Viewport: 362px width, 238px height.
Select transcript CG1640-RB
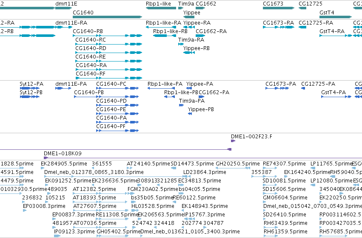pyautogui.click(x=107, y=36)
